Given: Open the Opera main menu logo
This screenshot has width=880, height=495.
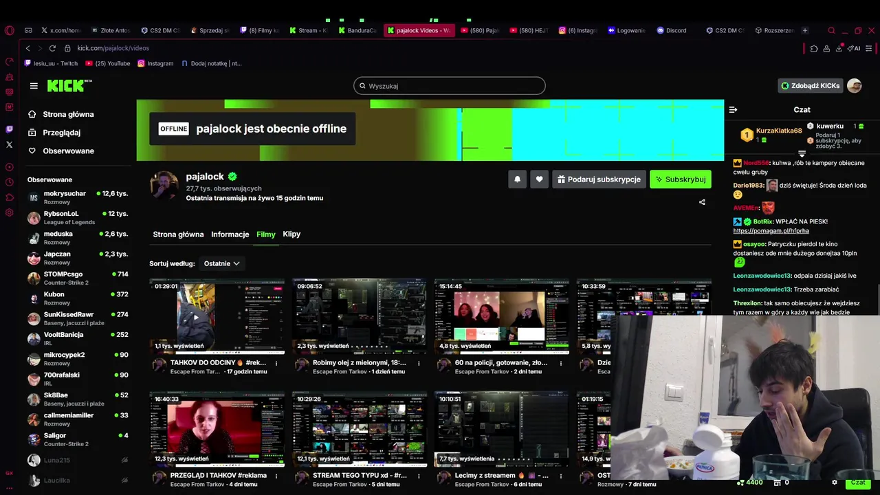Looking at the screenshot, I should pyautogui.click(x=9, y=30).
